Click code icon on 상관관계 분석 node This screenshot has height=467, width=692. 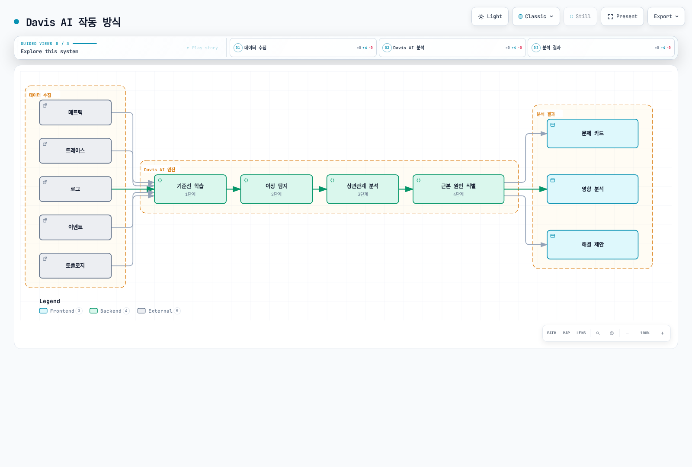pyautogui.click(x=332, y=180)
